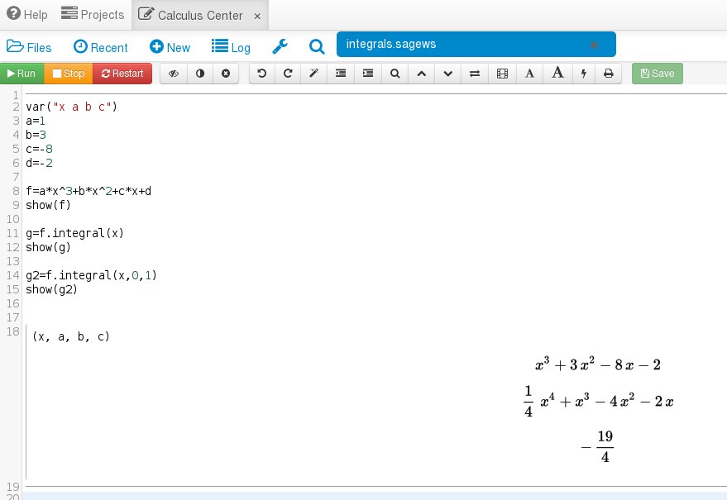Redo the last undone edit

[x=288, y=74]
